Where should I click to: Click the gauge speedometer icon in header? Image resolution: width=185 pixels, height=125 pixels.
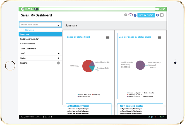pos(130,15)
